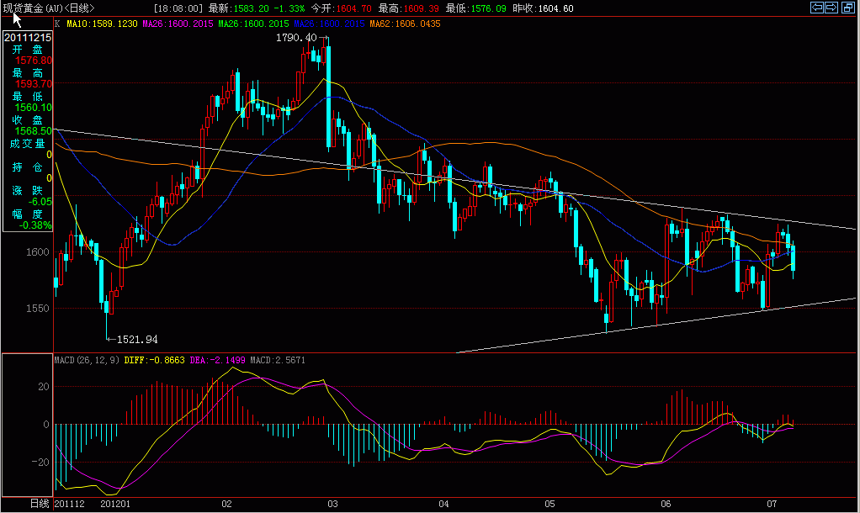
Task: Click the 最高:1609.39 header value
Action: coord(409,8)
